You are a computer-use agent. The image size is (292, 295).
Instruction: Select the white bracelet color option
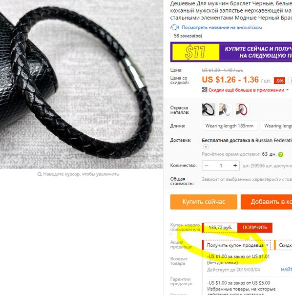(x=226, y=109)
